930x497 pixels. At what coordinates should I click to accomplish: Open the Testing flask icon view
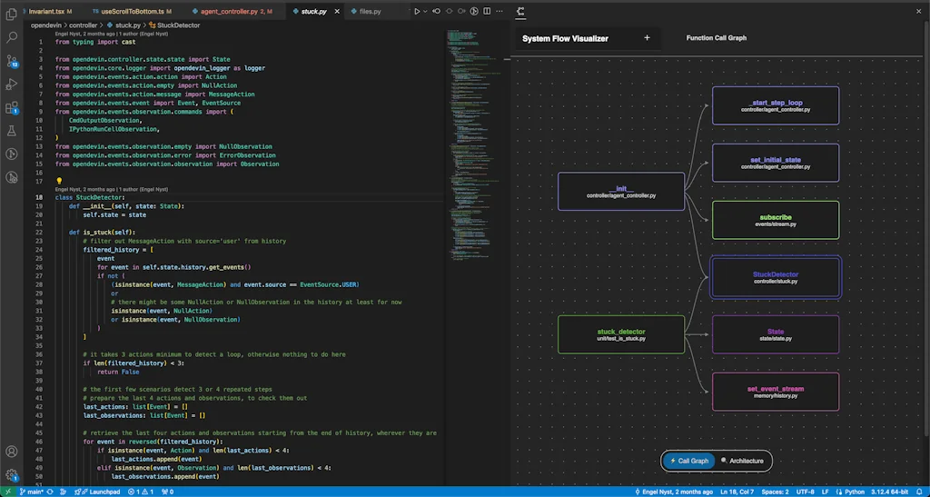pyautogui.click(x=11, y=131)
